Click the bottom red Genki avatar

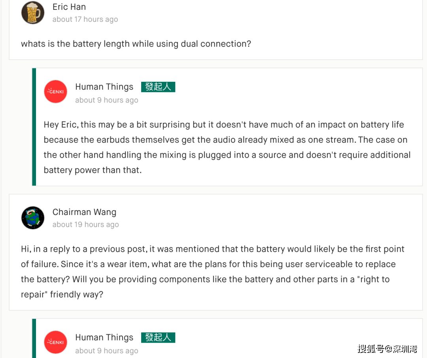pos(56,342)
